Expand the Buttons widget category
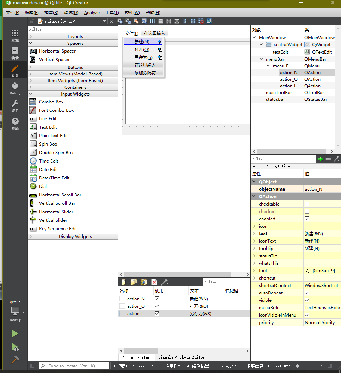The height and width of the screenshot is (373, 341). point(73,67)
